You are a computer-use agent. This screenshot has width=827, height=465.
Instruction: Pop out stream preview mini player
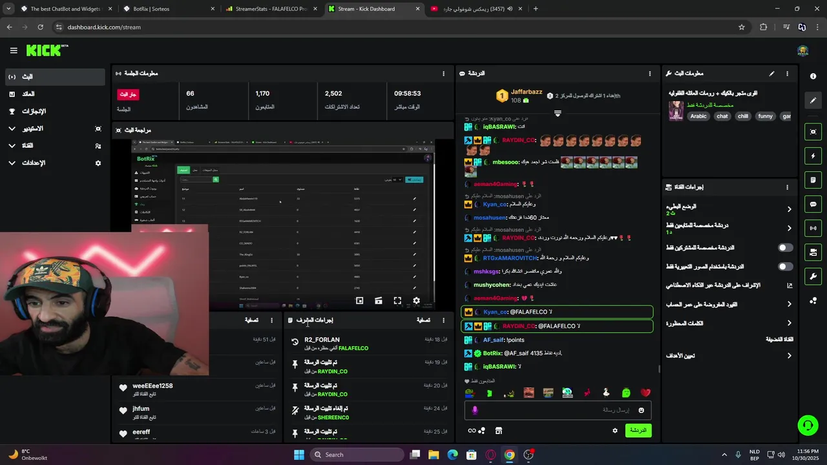[x=360, y=300]
